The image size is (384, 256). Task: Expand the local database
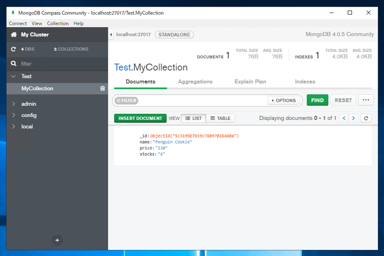pyautogui.click(x=14, y=126)
